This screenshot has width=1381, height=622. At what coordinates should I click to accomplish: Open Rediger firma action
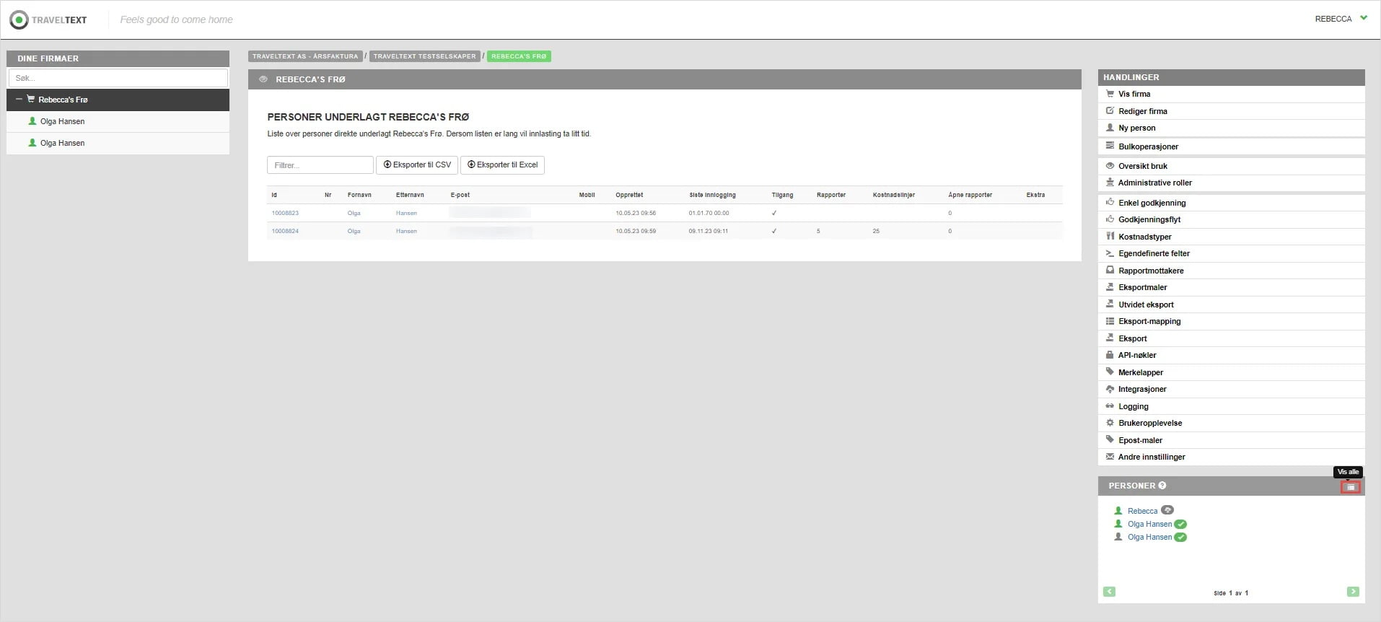pos(1142,111)
